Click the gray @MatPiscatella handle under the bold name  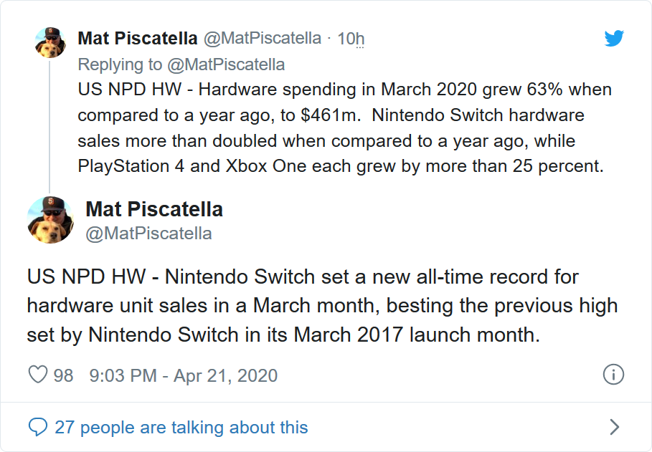coord(148,234)
